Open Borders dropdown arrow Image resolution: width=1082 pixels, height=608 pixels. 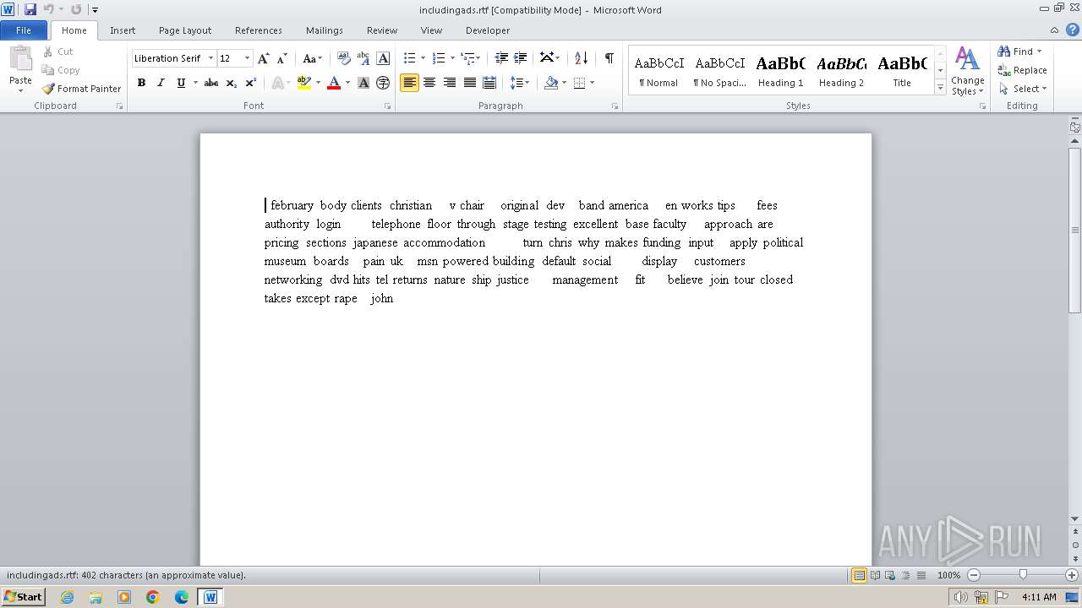click(592, 83)
